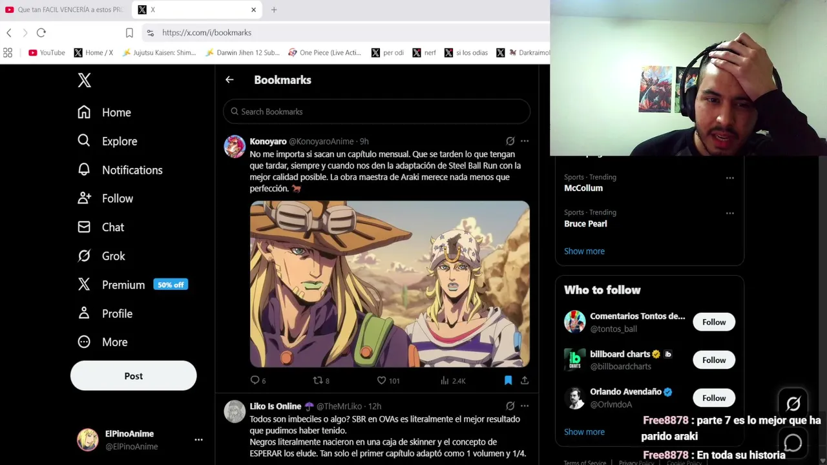Open Notifications in the sidebar
The image size is (827, 465).
click(x=120, y=170)
